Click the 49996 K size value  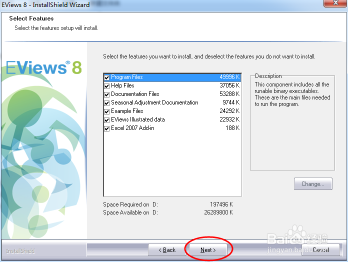pos(229,77)
